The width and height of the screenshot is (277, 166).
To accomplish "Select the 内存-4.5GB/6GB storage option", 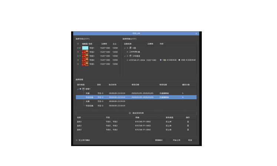I will 179,60.
